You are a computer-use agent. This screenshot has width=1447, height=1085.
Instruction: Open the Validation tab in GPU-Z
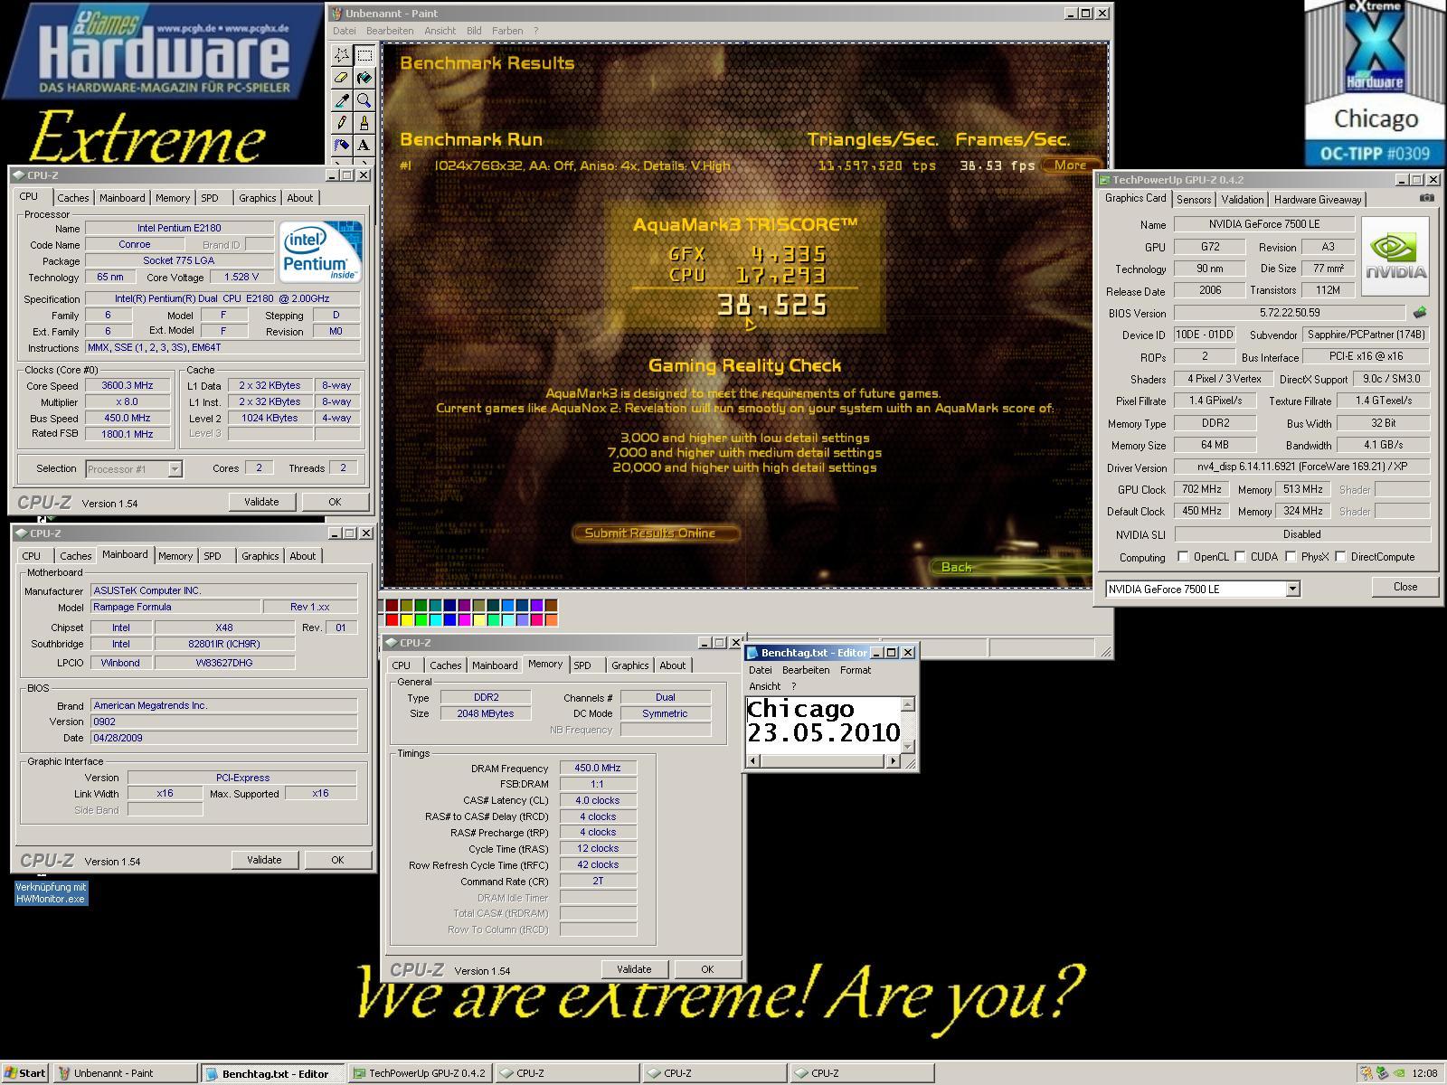(x=1242, y=200)
